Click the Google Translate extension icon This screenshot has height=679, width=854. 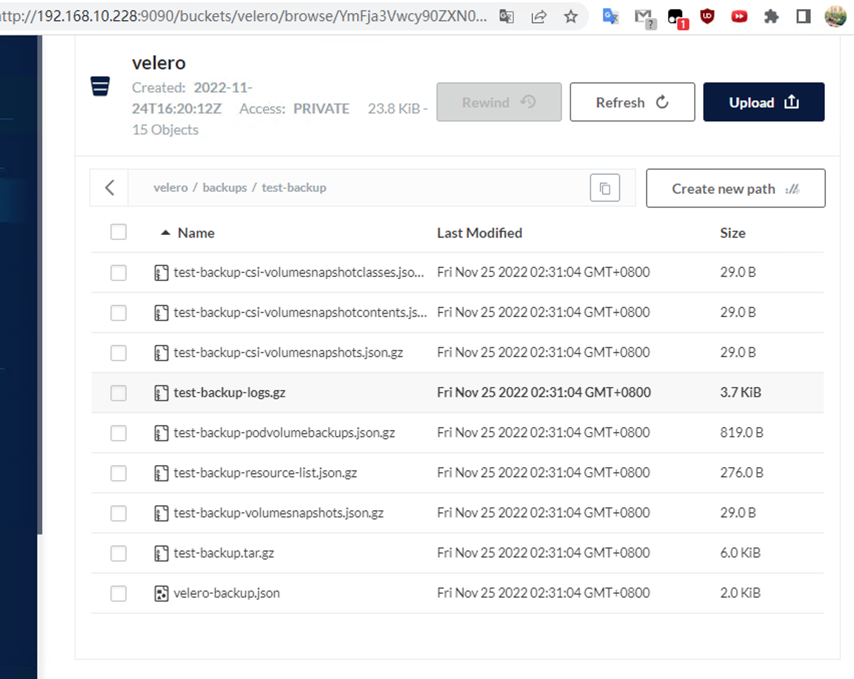[x=610, y=17]
